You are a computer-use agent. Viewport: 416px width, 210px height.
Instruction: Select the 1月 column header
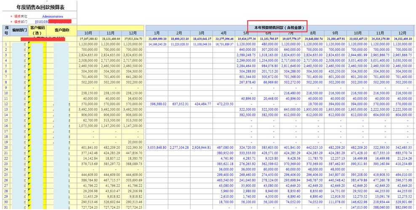tap(157, 33)
